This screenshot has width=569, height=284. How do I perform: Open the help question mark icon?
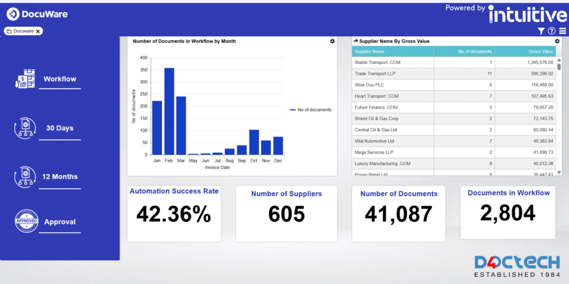pyautogui.click(x=551, y=31)
